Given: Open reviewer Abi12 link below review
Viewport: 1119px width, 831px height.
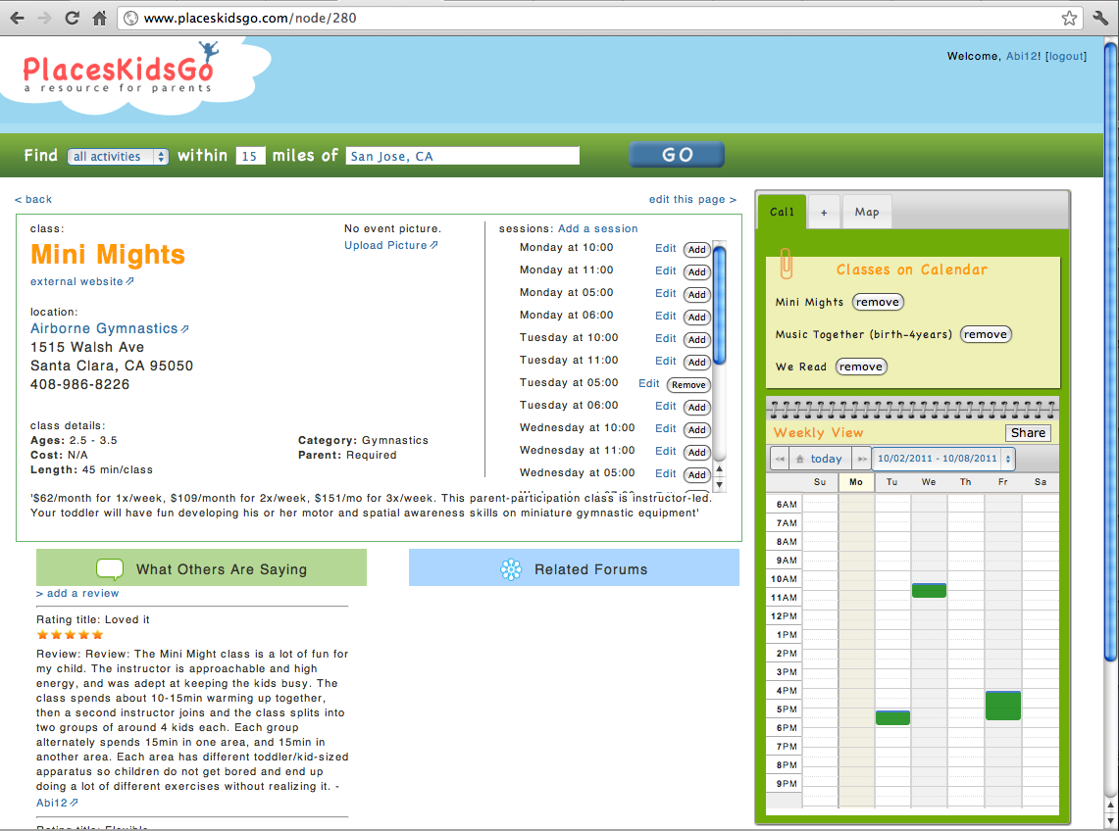Looking at the screenshot, I should pos(57,804).
